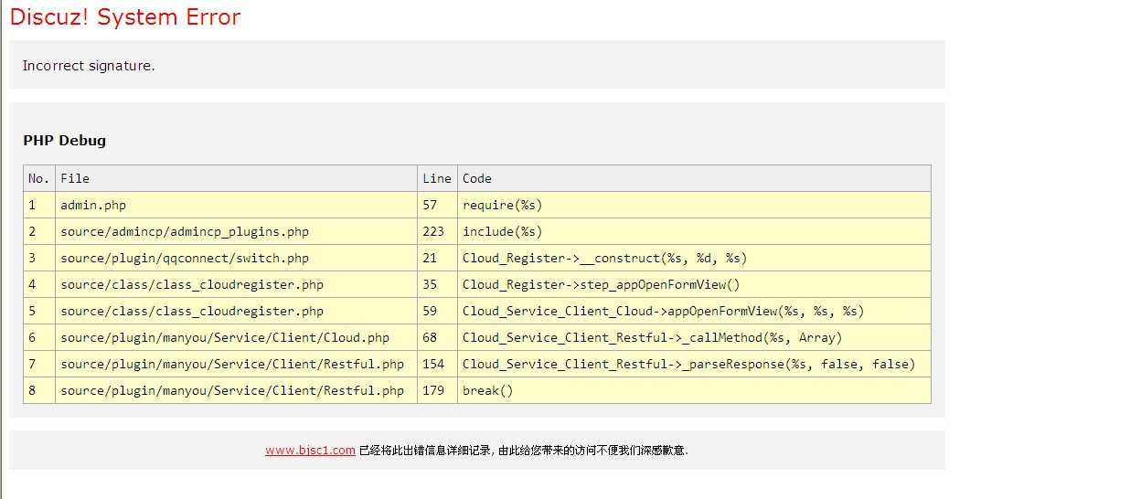Select Restful.php file cell in row 8
The image size is (1130, 499).
click(236, 390)
